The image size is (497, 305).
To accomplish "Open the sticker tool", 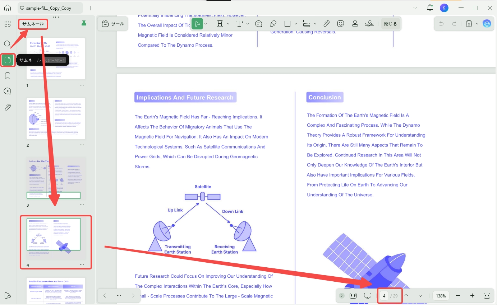I will click(341, 24).
